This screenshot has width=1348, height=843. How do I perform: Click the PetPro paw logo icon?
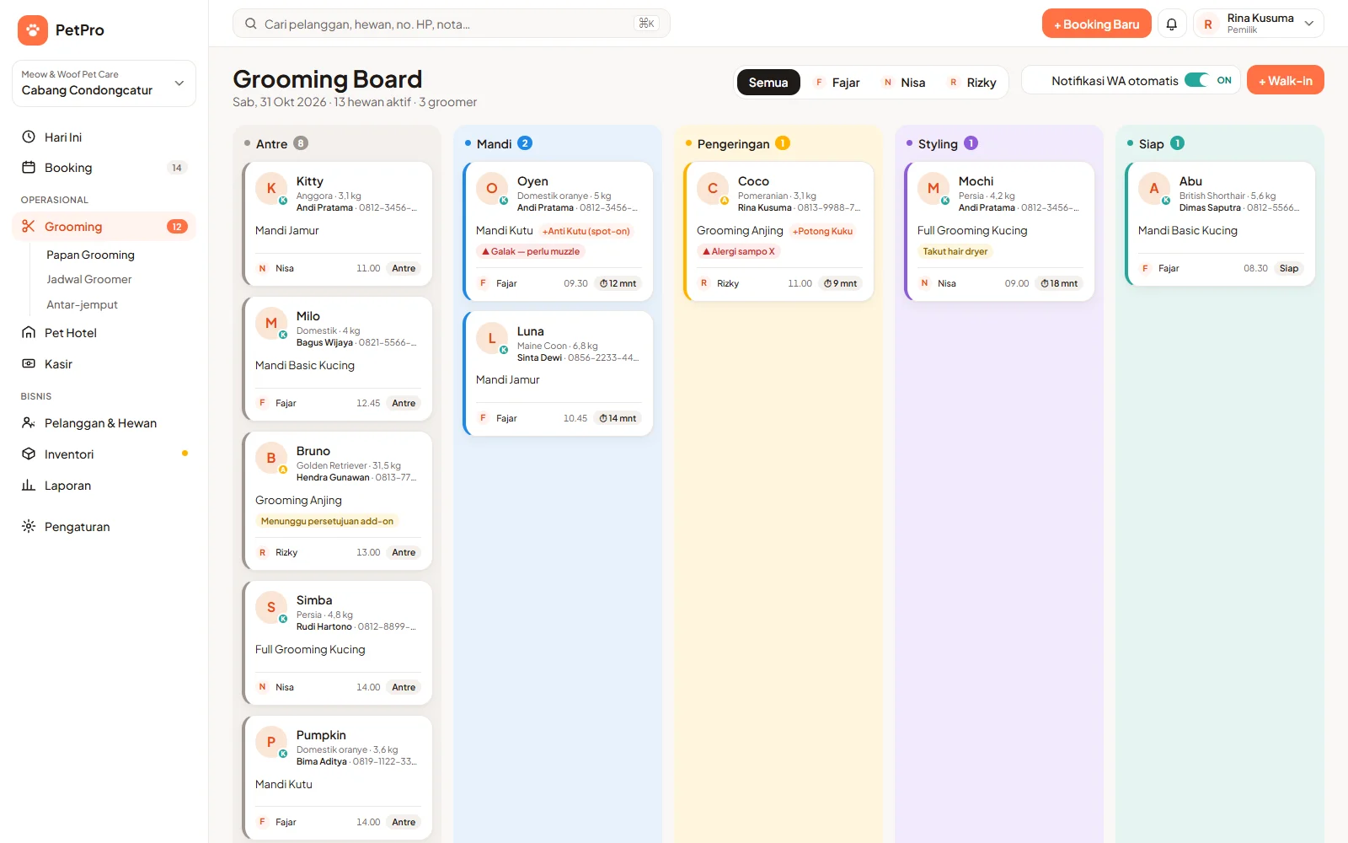33,30
